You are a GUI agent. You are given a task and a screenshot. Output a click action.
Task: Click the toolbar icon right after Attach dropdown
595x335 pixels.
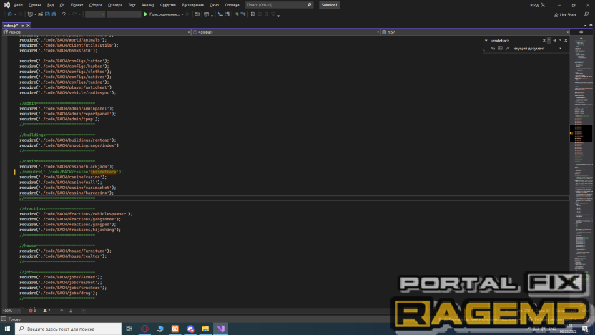[x=187, y=14]
